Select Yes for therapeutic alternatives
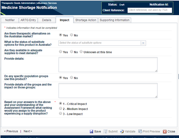 click(61, 35)
